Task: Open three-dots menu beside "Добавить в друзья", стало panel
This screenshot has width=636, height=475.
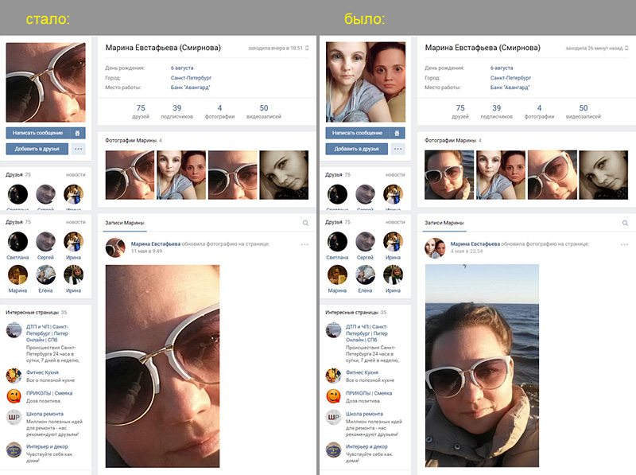Action: [x=78, y=149]
